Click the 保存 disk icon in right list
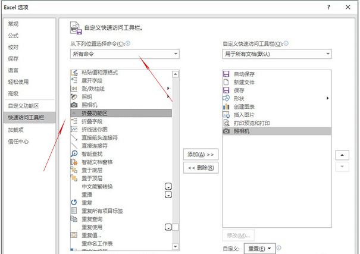This screenshot has height=254, width=360. pos(226,90)
